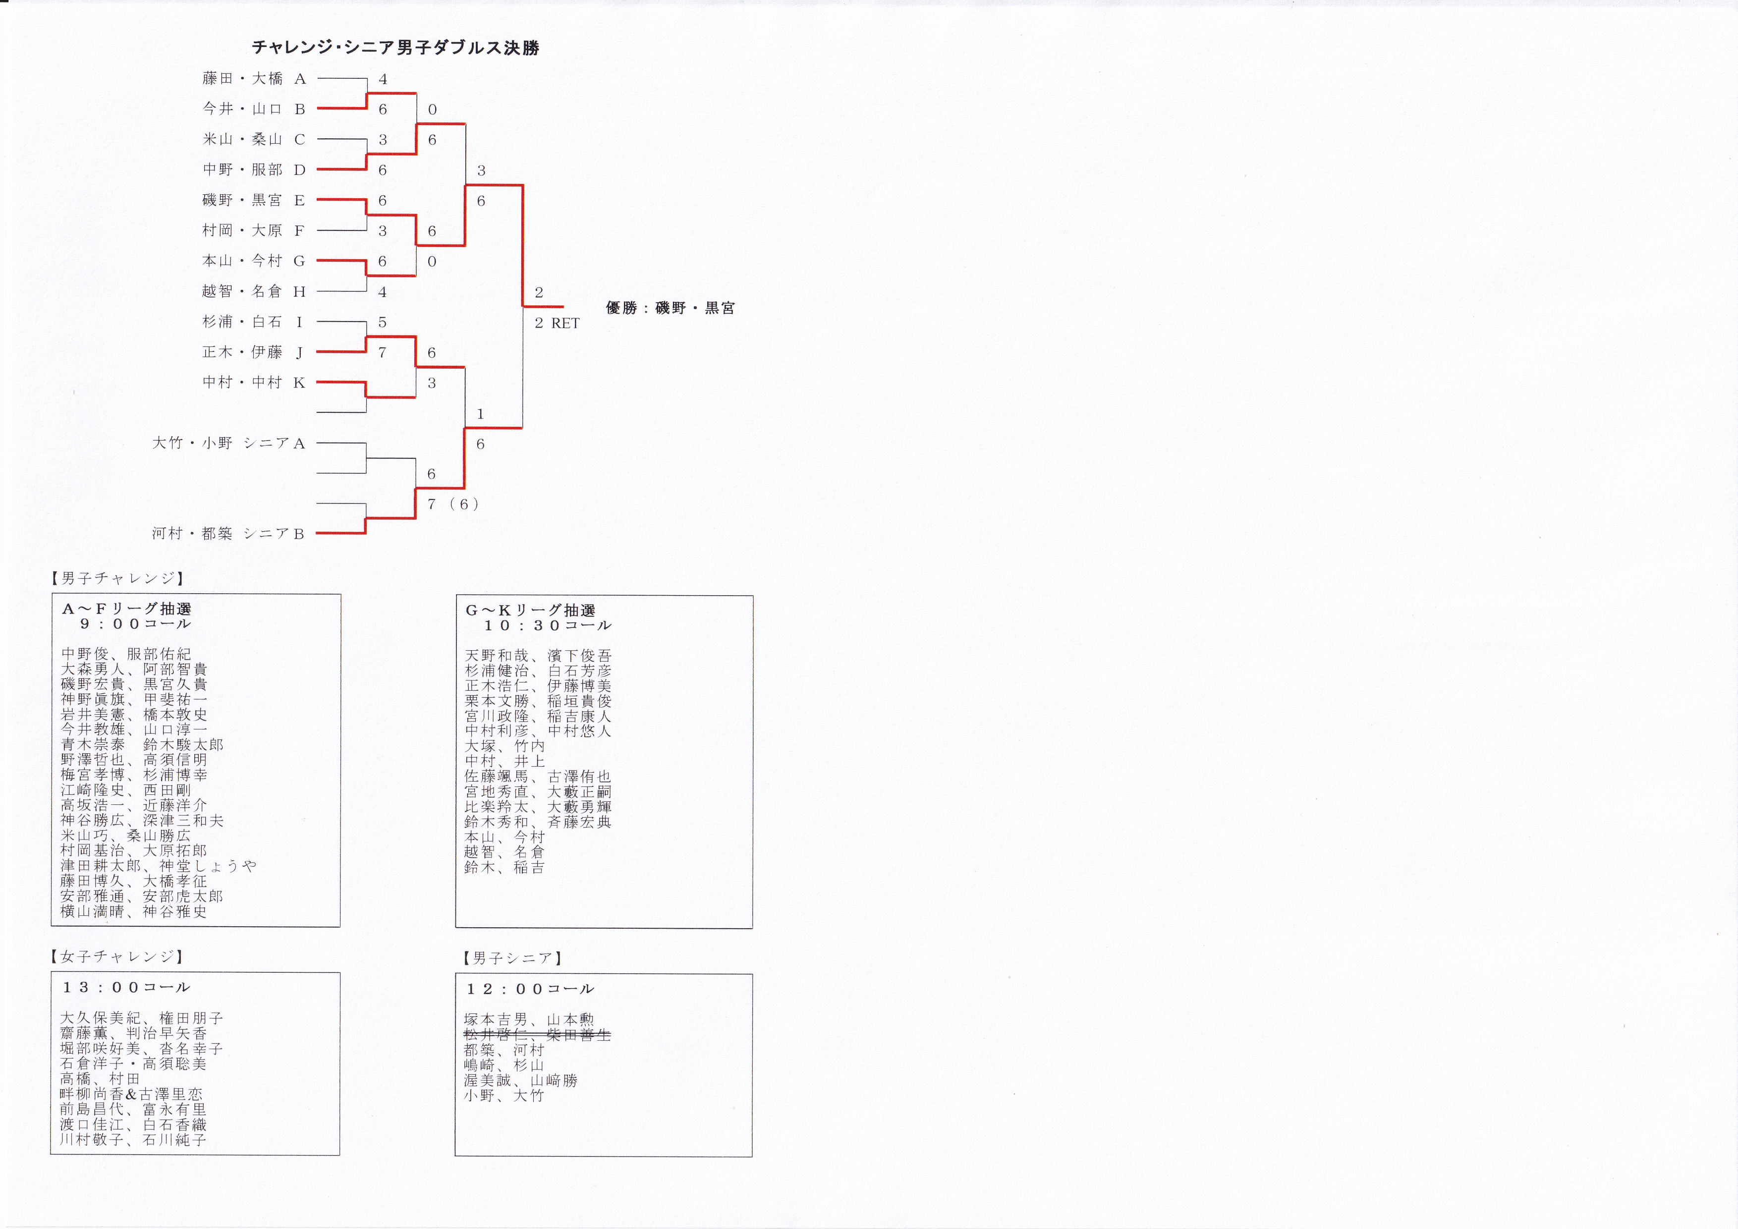Click the 13:00コール time text
Image resolution: width=1738 pixels, height=1229 pixels.
click(126, 988)
